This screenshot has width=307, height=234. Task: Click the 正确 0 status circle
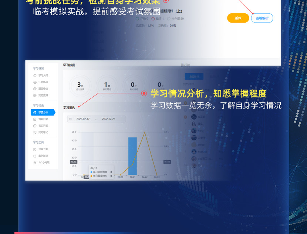tap(137, 19)
